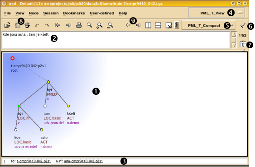The height and width of the screenshot is (167, 255).
Task: Show the next tree with right arrow
Action: [139, 25]
